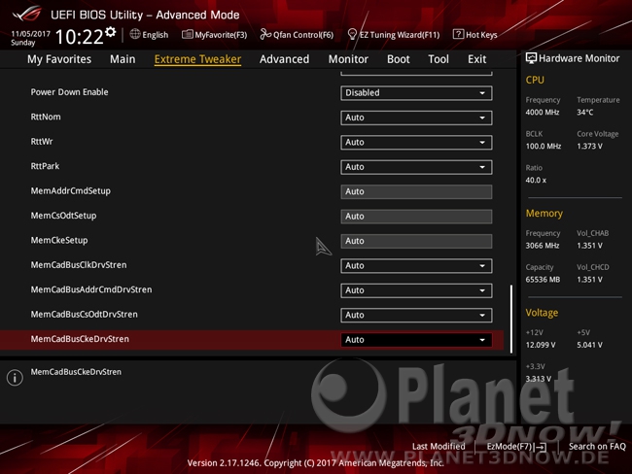Open time settings via gear icon
The image size is (632, 474).
pyautogui.click(x=111, y=32)
